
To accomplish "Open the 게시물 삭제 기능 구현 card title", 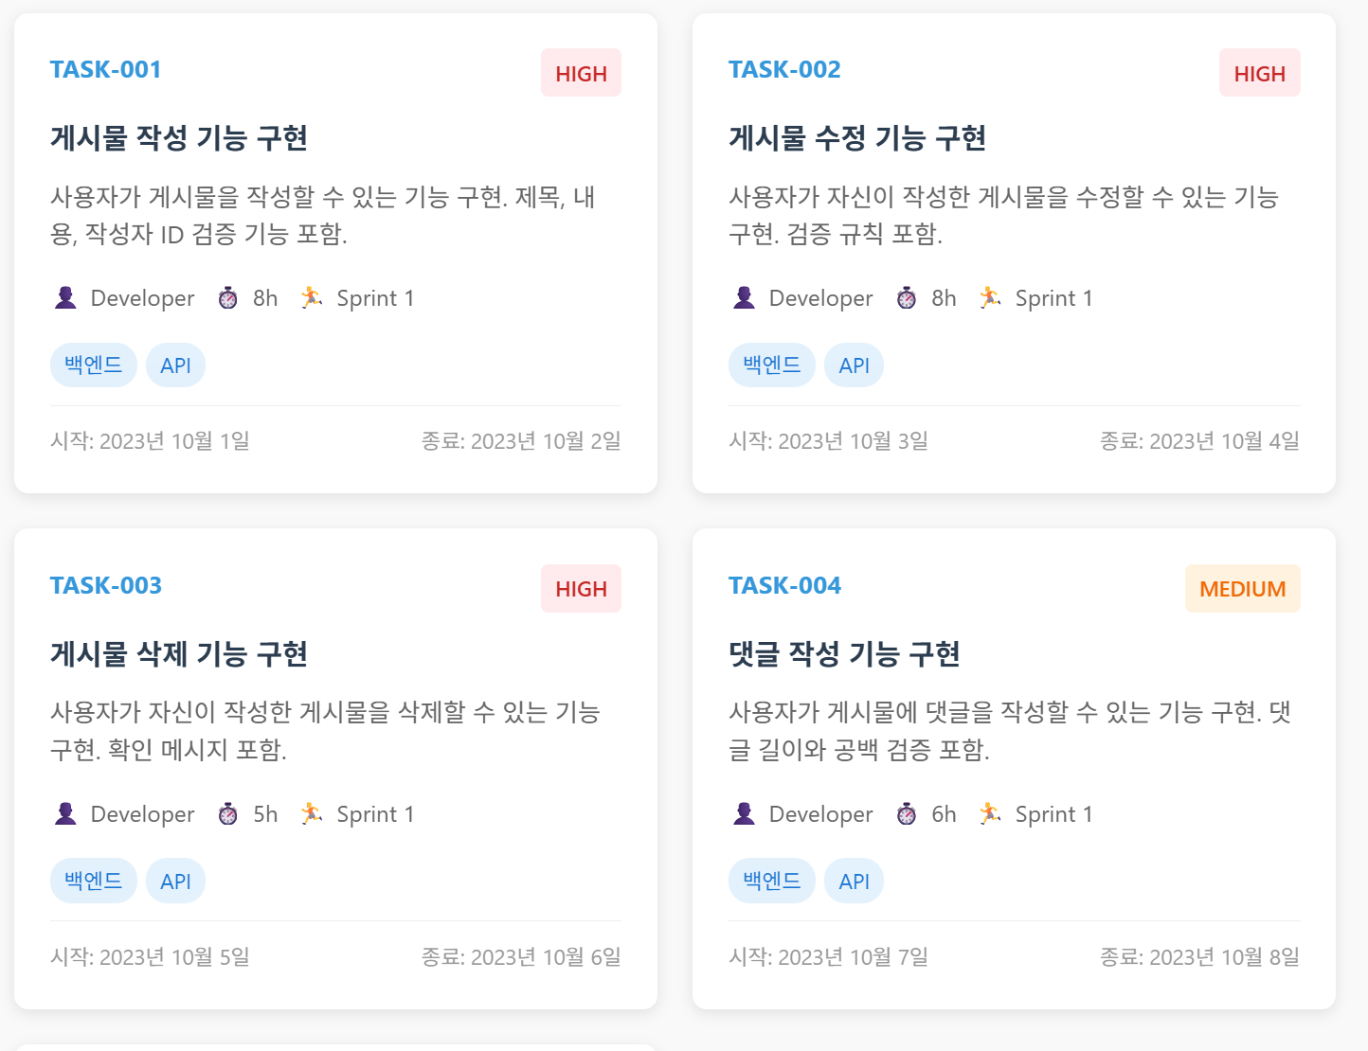I will (179, 654).
